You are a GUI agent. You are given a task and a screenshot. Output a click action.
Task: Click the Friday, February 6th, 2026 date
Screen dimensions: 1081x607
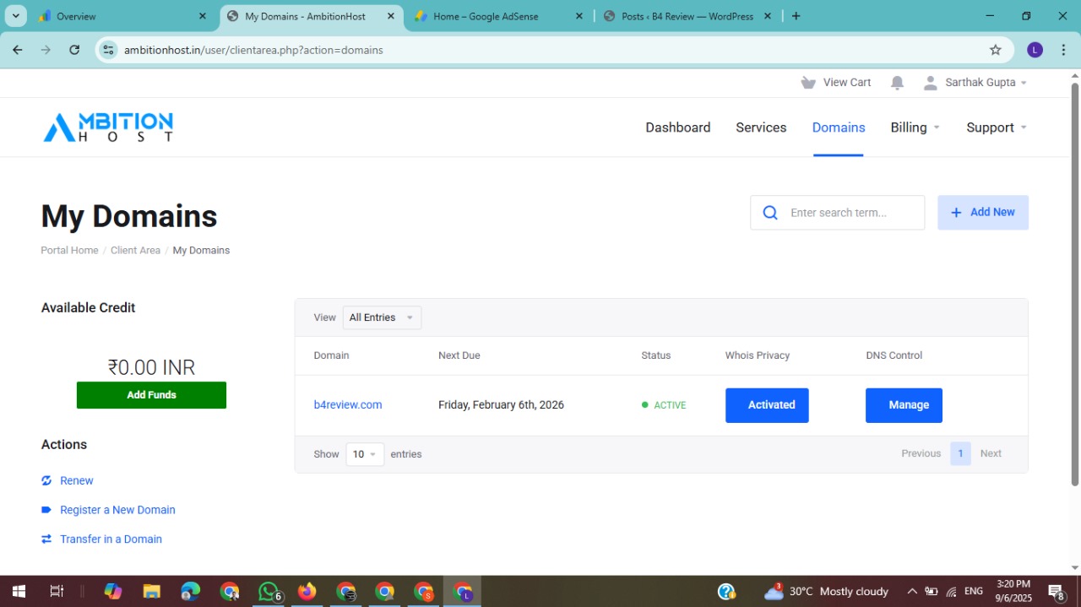(x=501, y=405)
